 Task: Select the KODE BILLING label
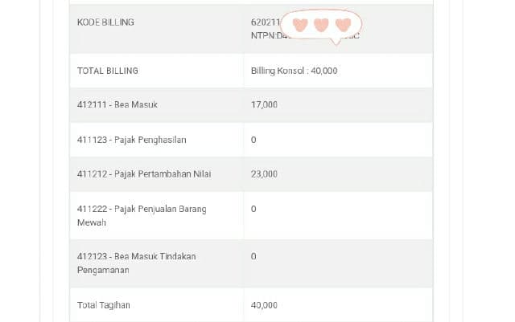[x=105, y=22]
